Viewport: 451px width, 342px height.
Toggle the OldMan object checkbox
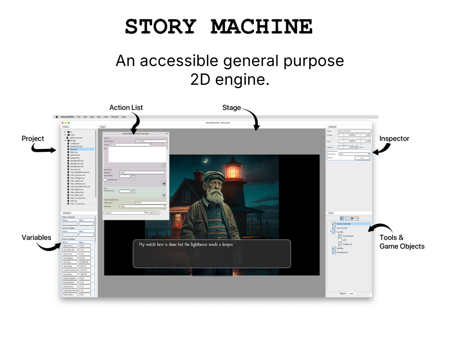pyautogui.click(x=334, y=248)
